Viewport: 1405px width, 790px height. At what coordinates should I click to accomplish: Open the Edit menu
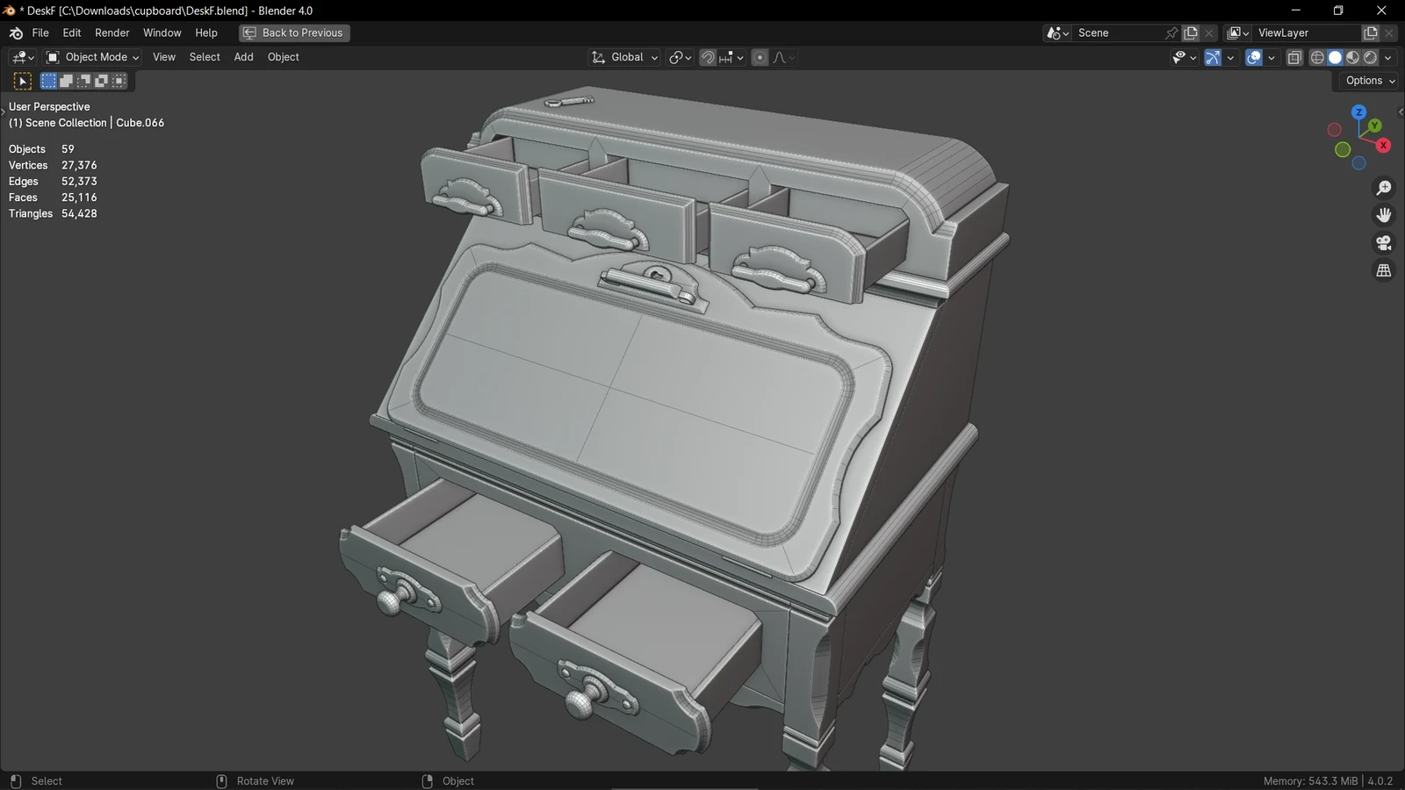point(72,33)
